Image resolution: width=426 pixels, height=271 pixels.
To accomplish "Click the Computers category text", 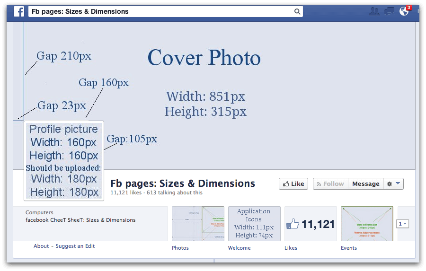I will click(x=39, y=212).
